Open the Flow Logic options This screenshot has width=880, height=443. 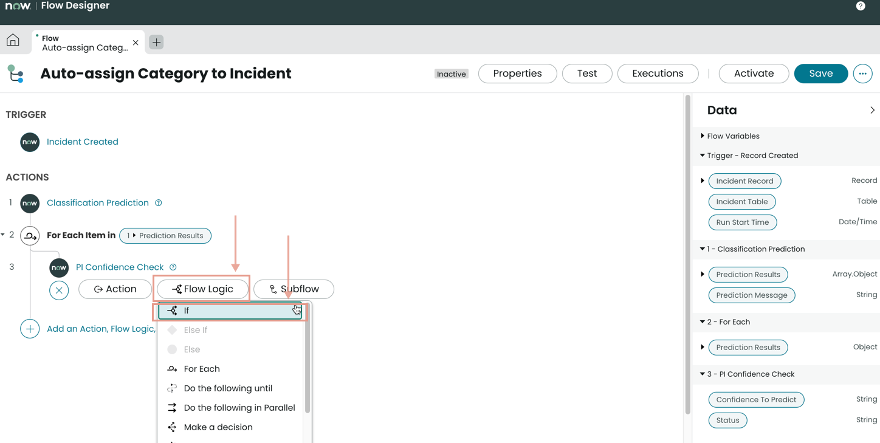coord(202,289)
